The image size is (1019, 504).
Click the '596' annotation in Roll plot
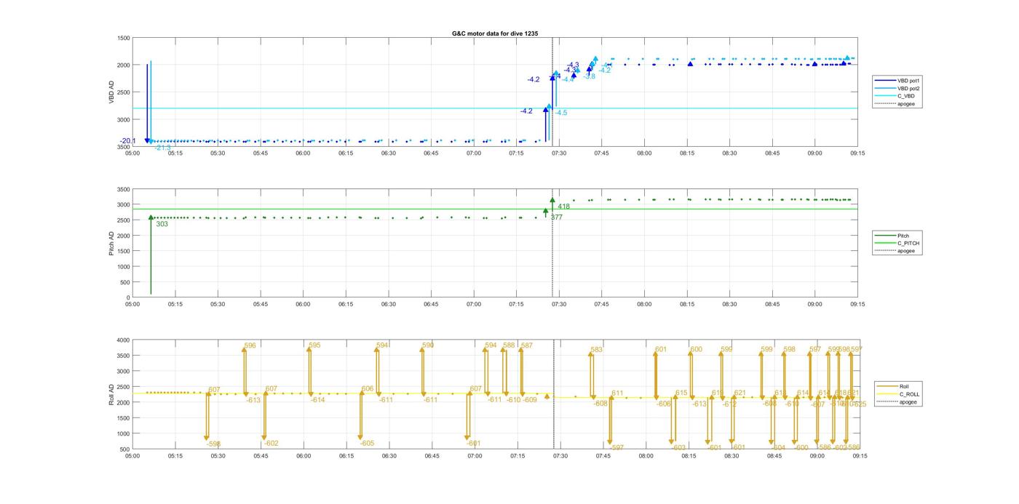pos(250,346)
